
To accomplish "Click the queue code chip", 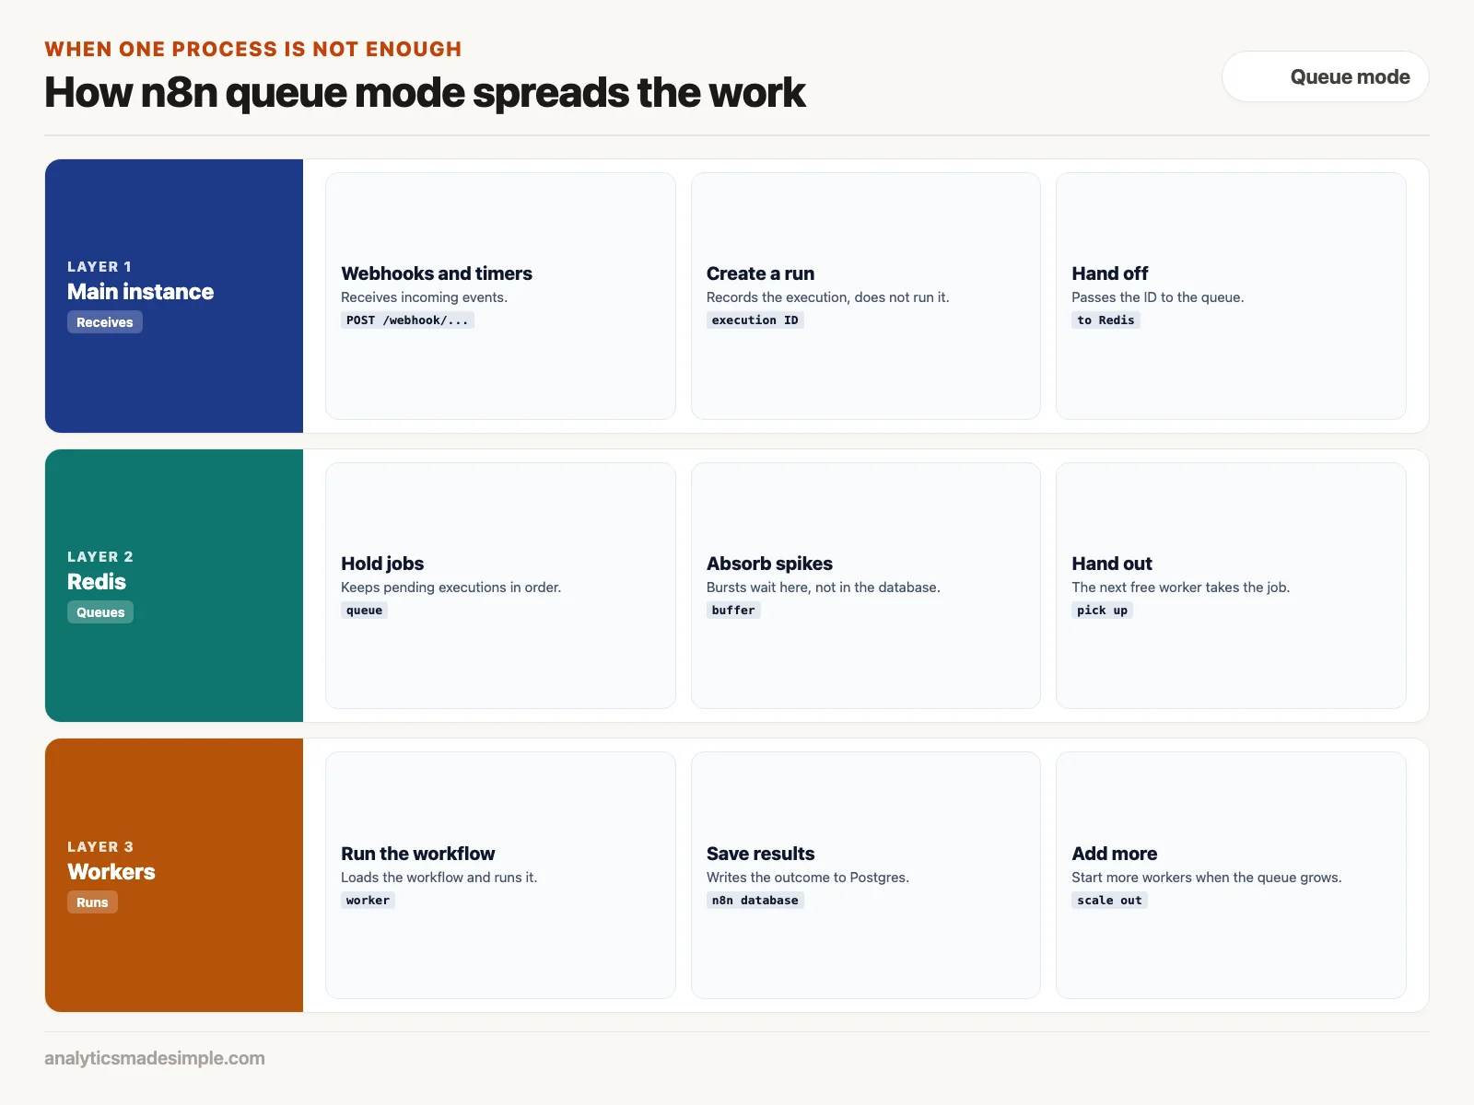I will [x=364, y=611].
